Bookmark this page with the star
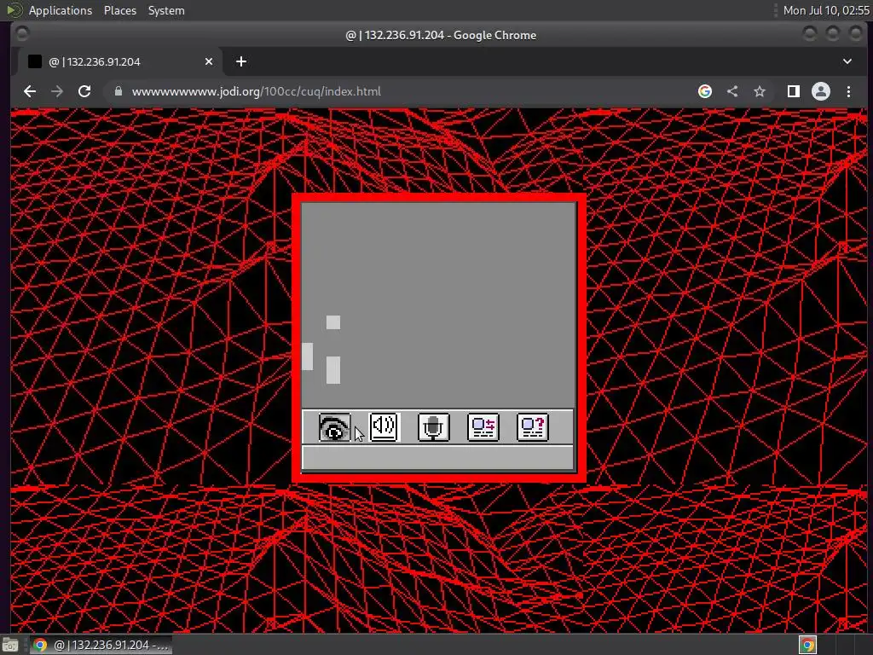This screenshot has height=655, width=873. click(x=760, y=91)
